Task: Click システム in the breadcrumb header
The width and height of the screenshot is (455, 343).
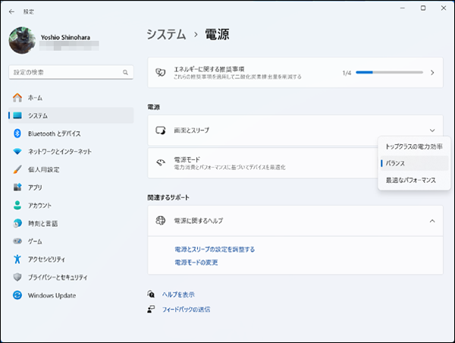Action: [x=167, y=34]
